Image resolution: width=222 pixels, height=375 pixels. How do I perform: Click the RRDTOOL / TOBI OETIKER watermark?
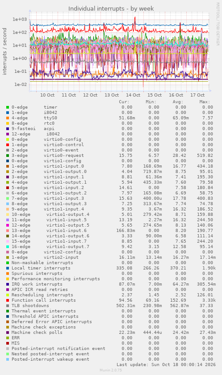[x=218, y=24]
